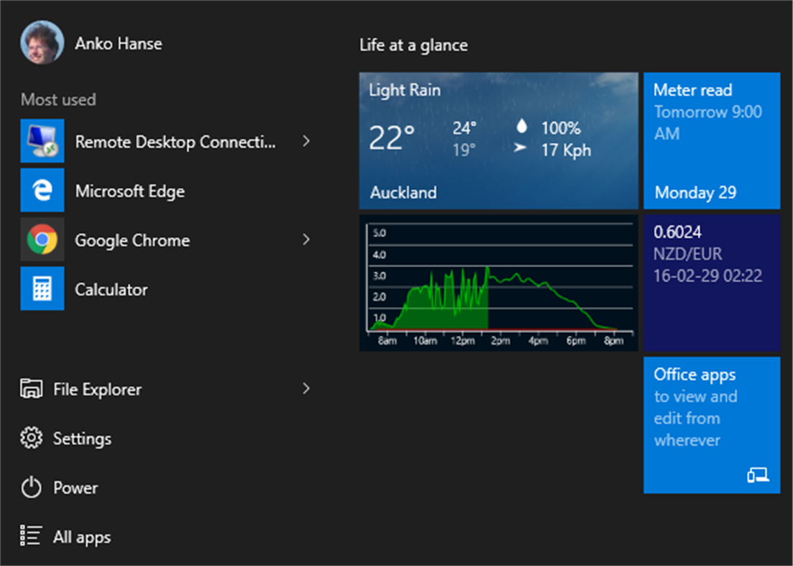Open All apps
This screenshot has height=566, width=793.
[x=82, y=536]
